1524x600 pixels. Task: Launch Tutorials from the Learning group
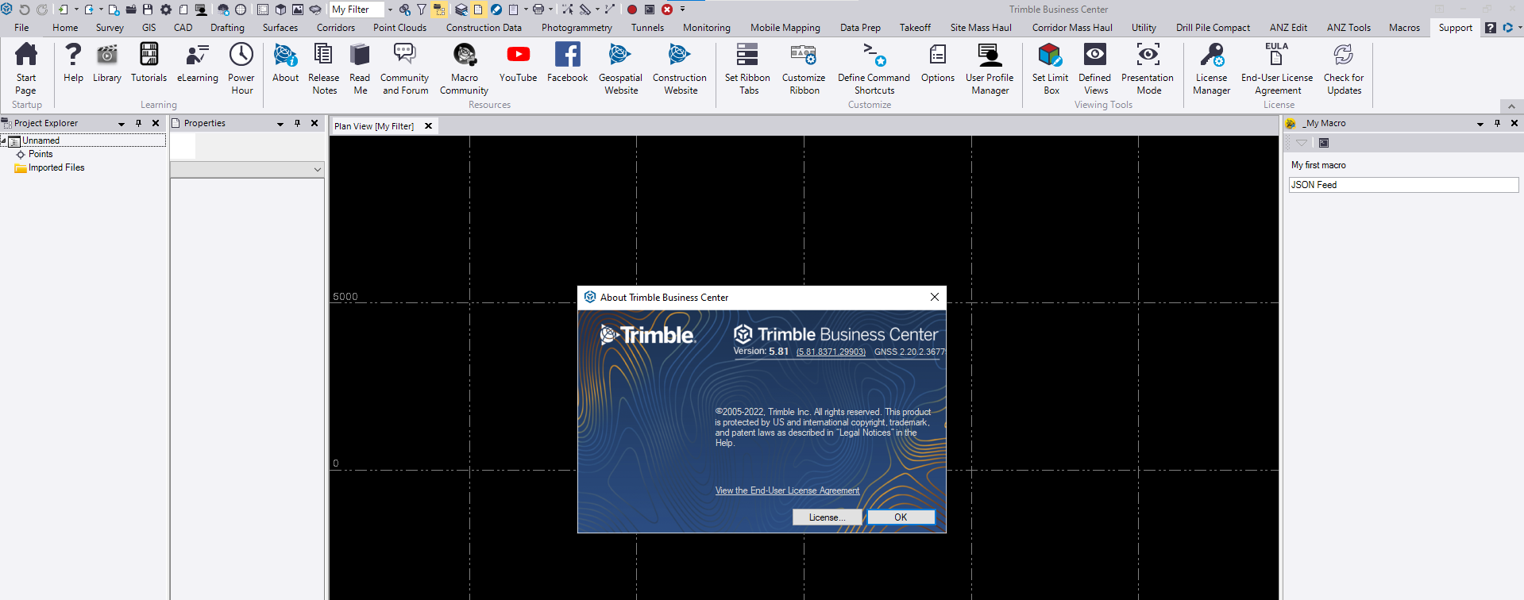(x=149, y=63)
